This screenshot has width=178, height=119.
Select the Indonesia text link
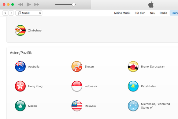pyautogui.click(x=91, y=86)
